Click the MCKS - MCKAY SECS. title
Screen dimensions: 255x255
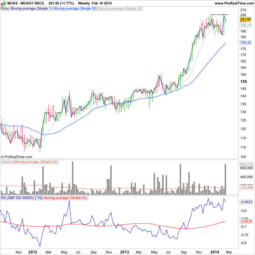tap(26, 3)
